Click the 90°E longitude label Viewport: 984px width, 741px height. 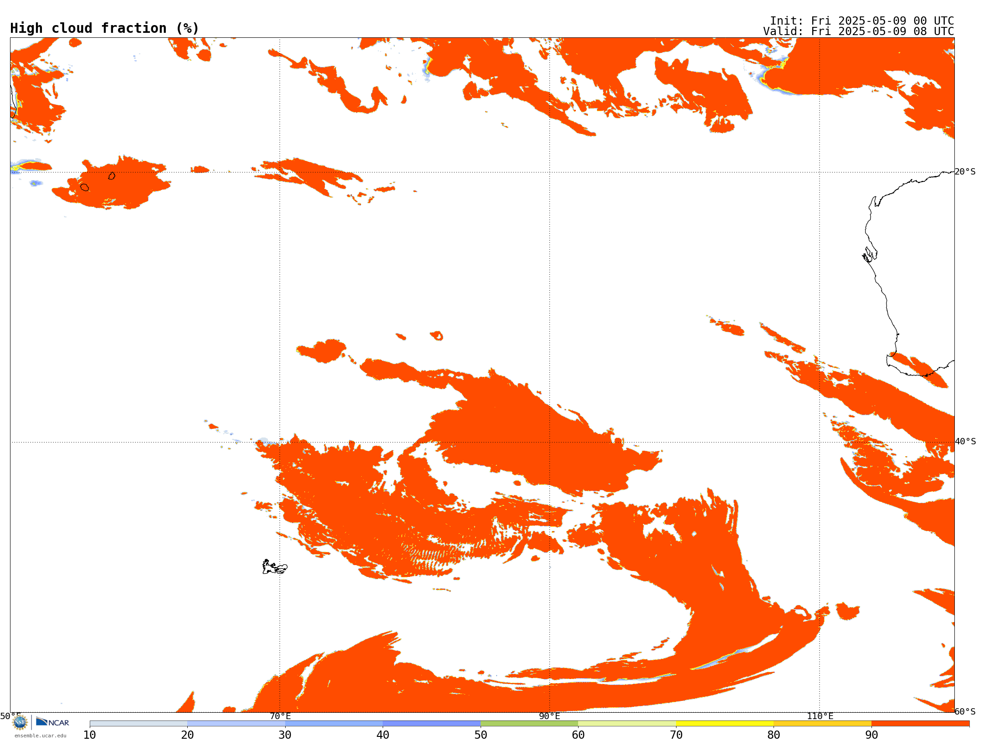[x=549, y=716]
